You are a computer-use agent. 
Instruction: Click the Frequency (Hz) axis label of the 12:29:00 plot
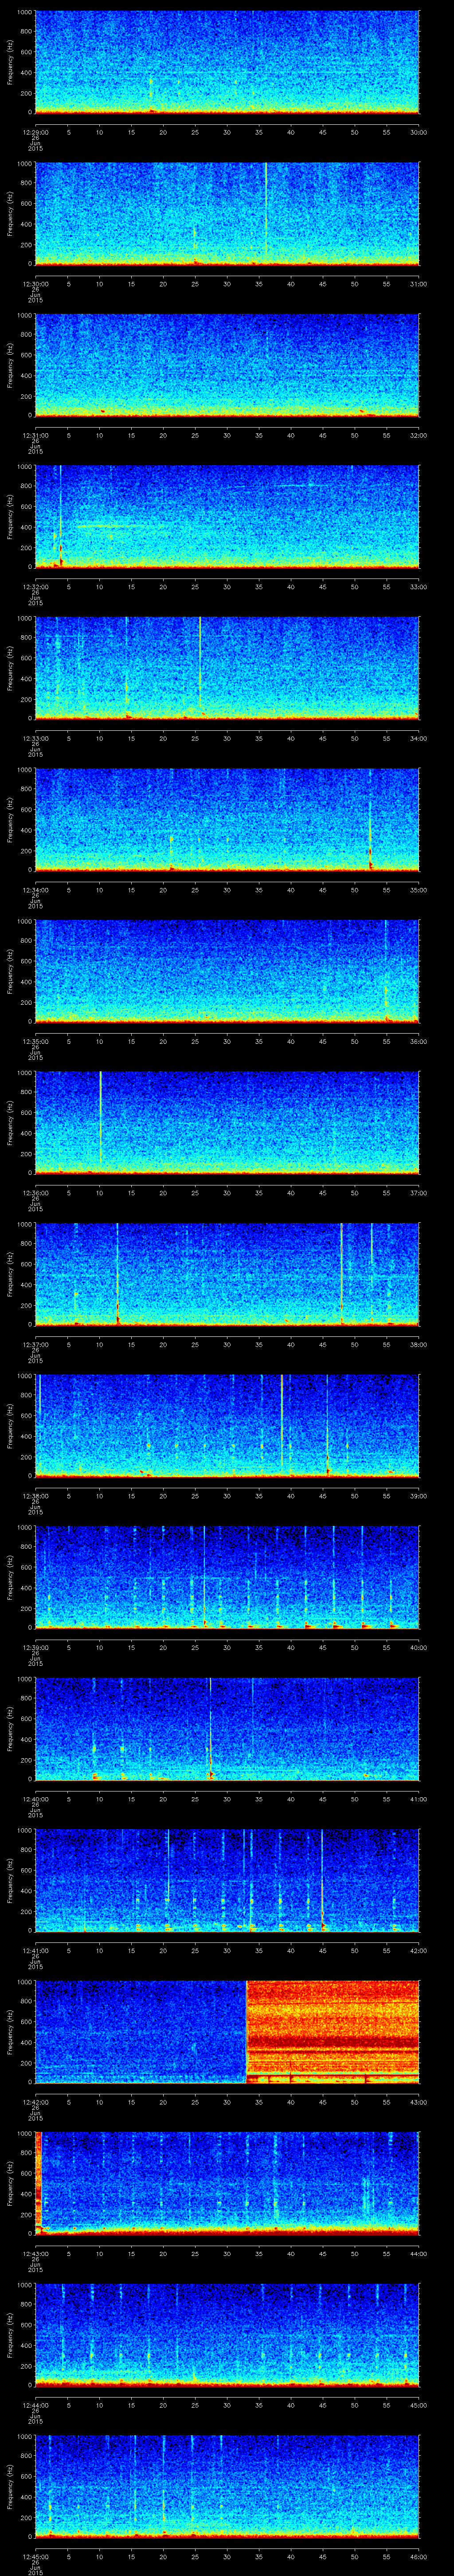tap(10, 62)
